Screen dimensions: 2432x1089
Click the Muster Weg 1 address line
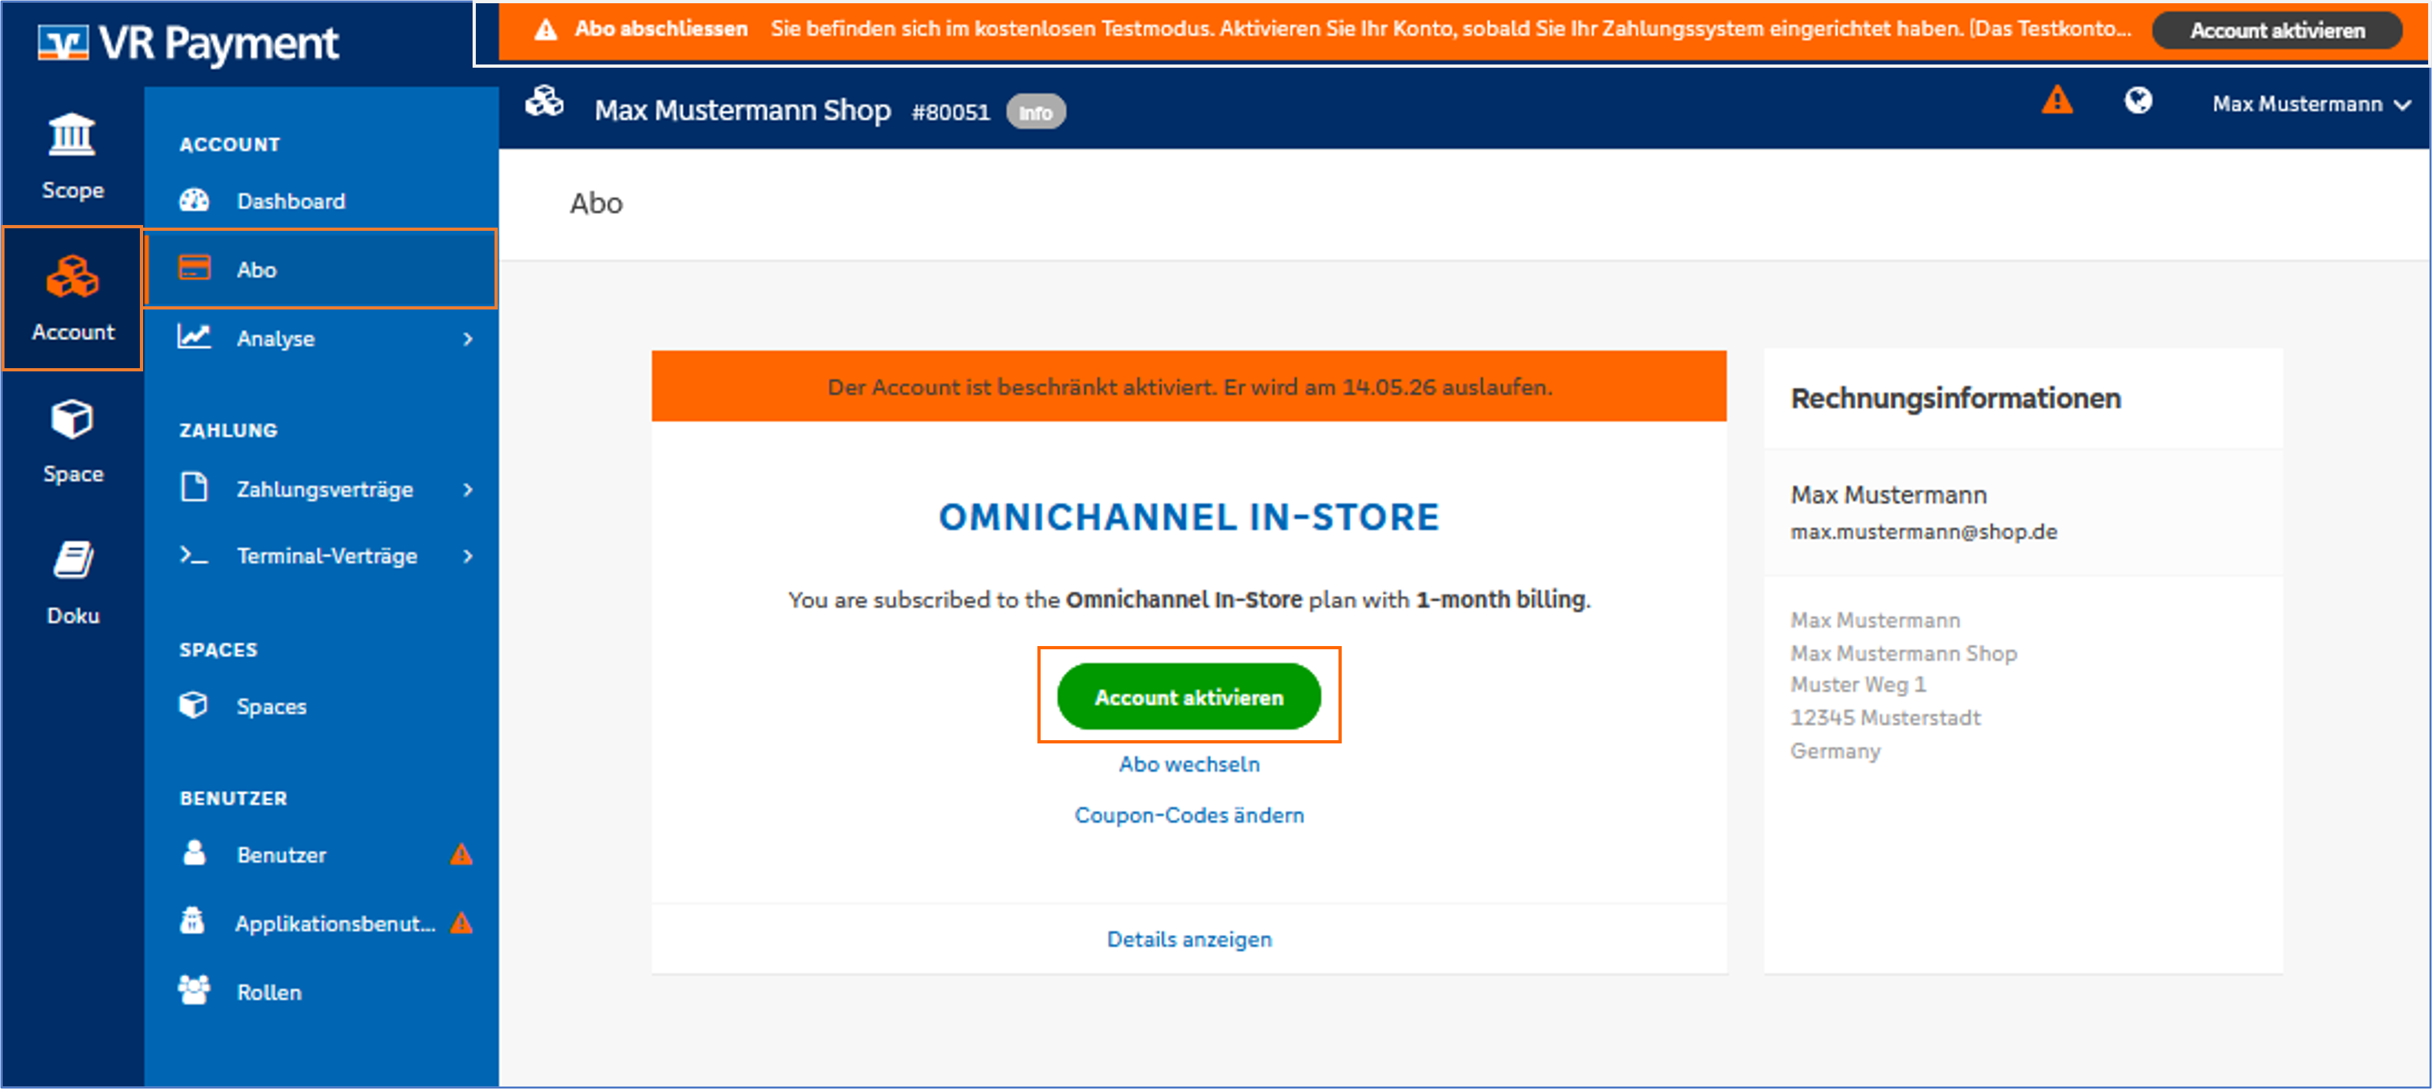pos(1857,685)
